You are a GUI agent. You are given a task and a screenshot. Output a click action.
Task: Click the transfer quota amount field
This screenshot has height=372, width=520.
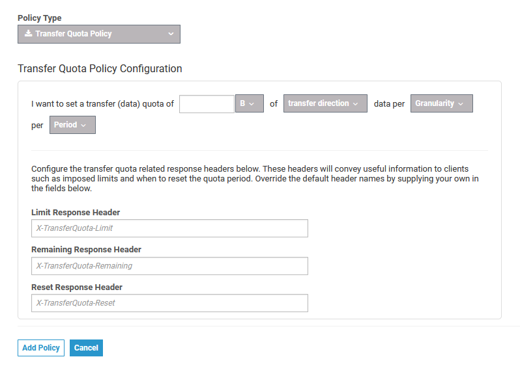[x=206, y=103]
